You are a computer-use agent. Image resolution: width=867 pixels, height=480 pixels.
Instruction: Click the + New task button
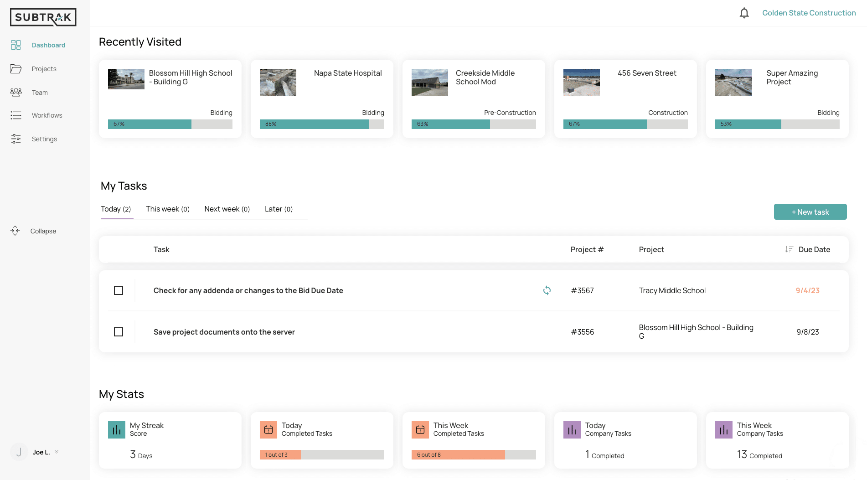(x=810, y=212)
